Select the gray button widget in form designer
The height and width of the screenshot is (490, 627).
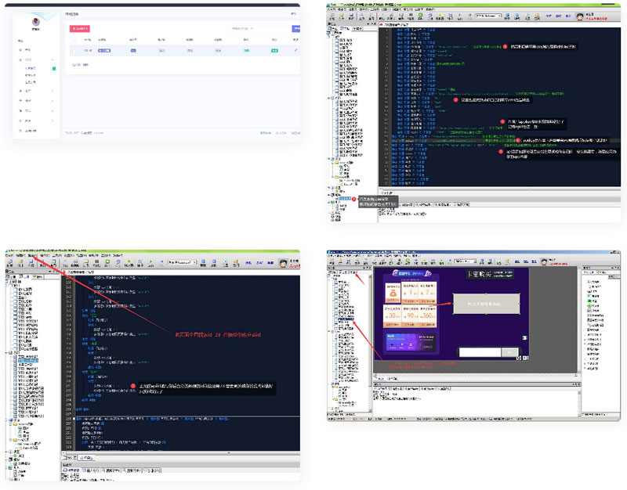click(x=485, y=303)
